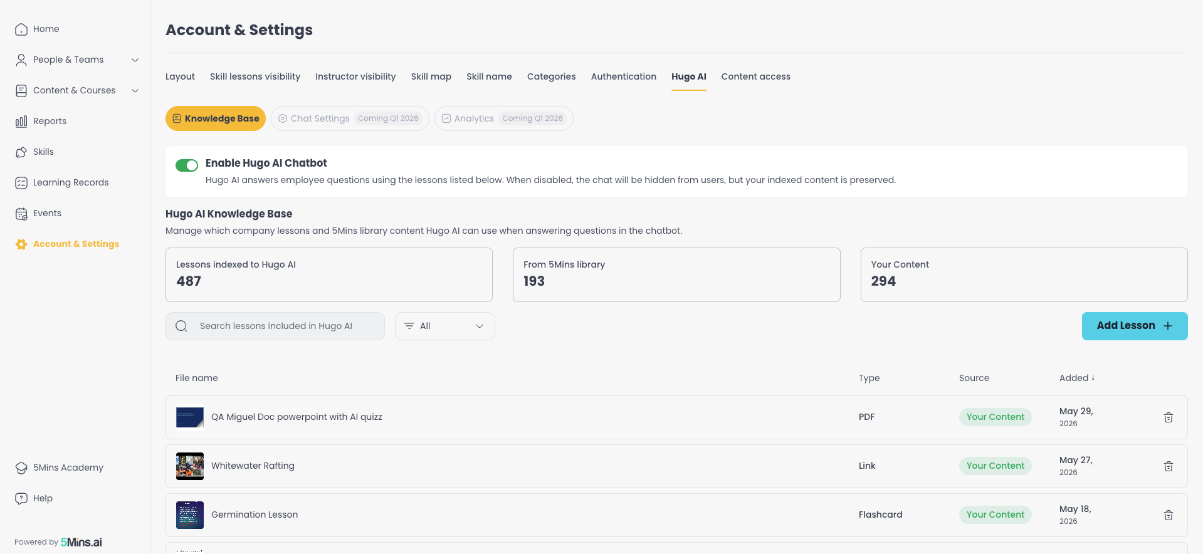Click the Knowledge Base book icon
The width and height of the screenshot is (1203, 554).
[x=177, y=118]
